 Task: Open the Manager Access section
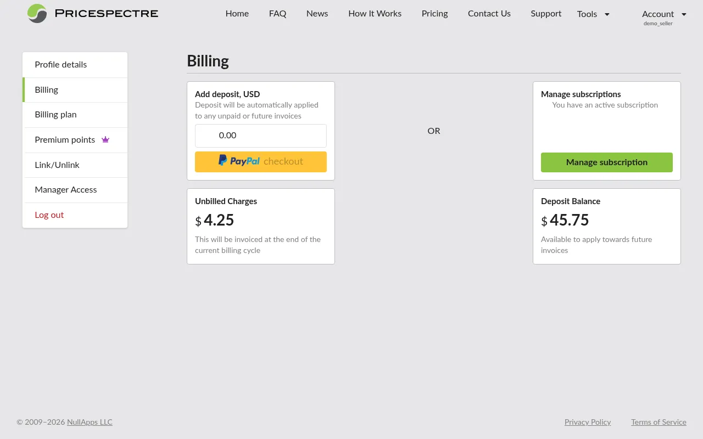tap(65, 190)
